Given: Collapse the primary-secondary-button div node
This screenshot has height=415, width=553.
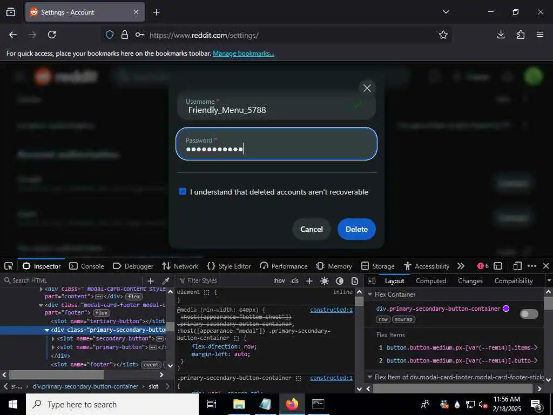Looking at the screenshot, I should tap(47, 330).
